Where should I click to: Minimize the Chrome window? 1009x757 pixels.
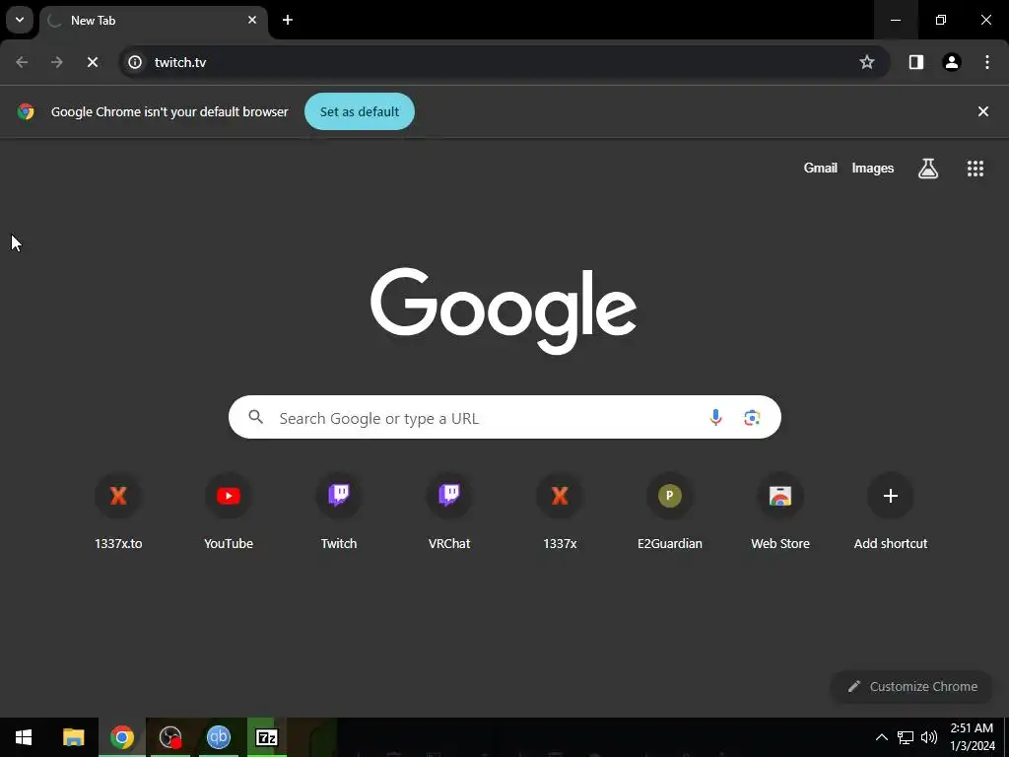pyautogui.click(x=896, y=20)
